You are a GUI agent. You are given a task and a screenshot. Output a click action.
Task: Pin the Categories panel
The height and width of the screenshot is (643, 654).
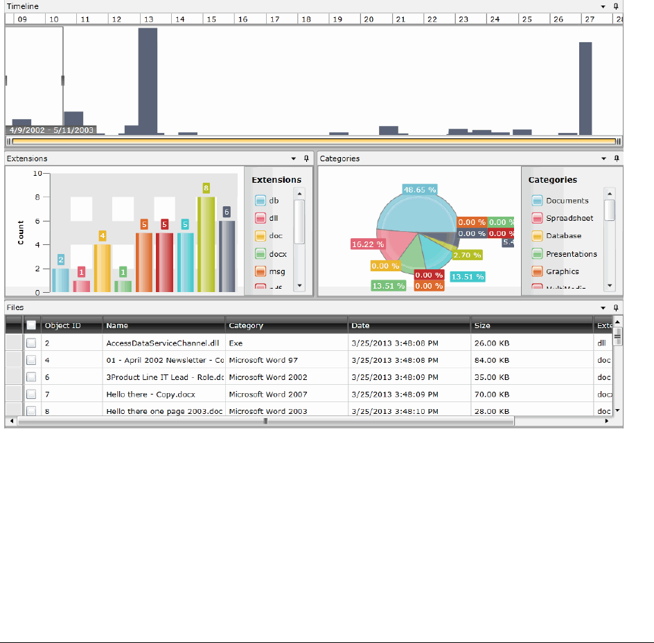pyautogui.click(x=617, y=159)
